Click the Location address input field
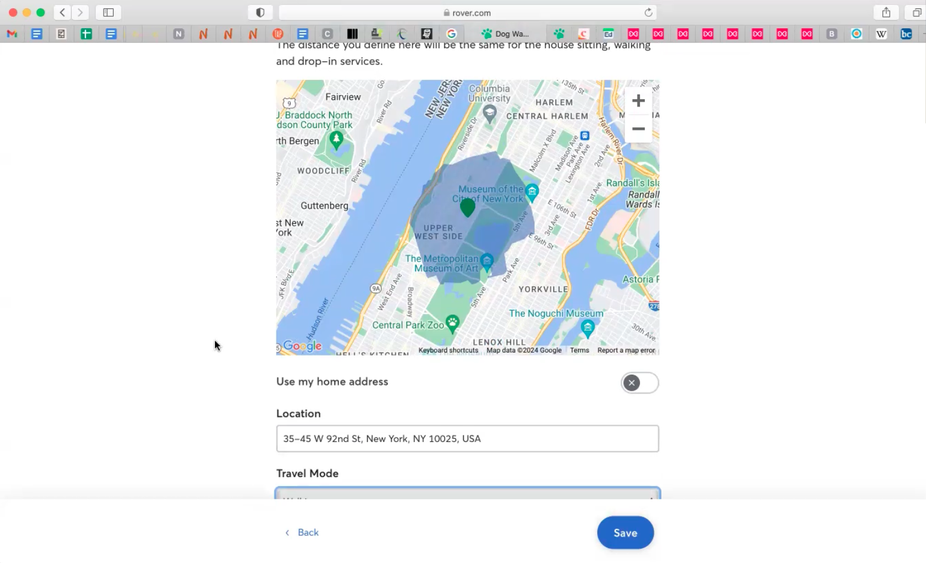This screenshot has width=926, height=563. pos(467,438)
